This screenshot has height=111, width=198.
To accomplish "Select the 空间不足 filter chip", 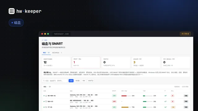I will tap(91, 81).
